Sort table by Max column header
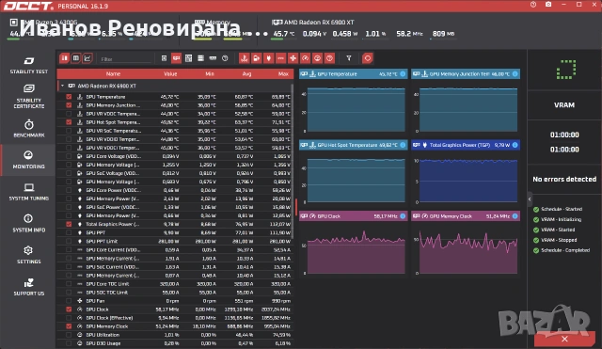Screen dimensions: 602x349 coord(283,73)
